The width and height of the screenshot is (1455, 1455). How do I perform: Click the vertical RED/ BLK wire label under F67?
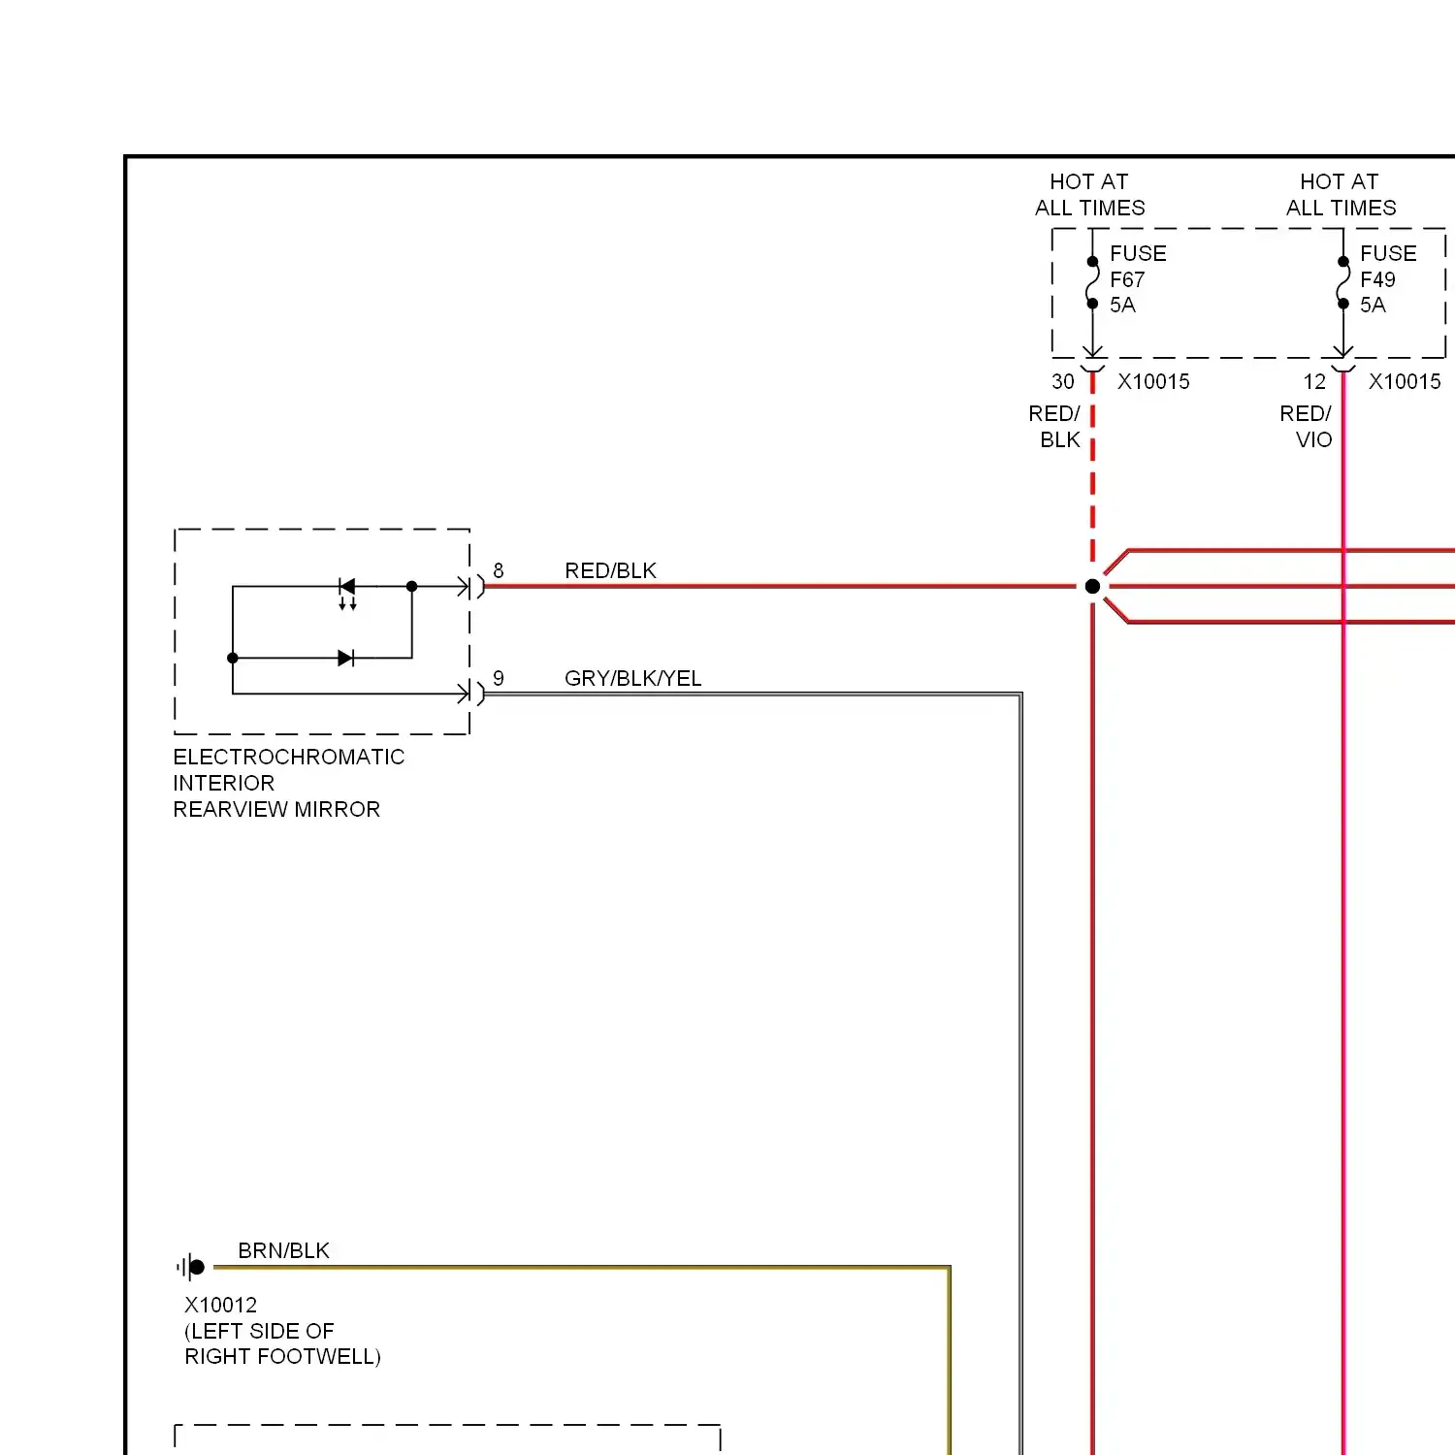point(1055,427)
